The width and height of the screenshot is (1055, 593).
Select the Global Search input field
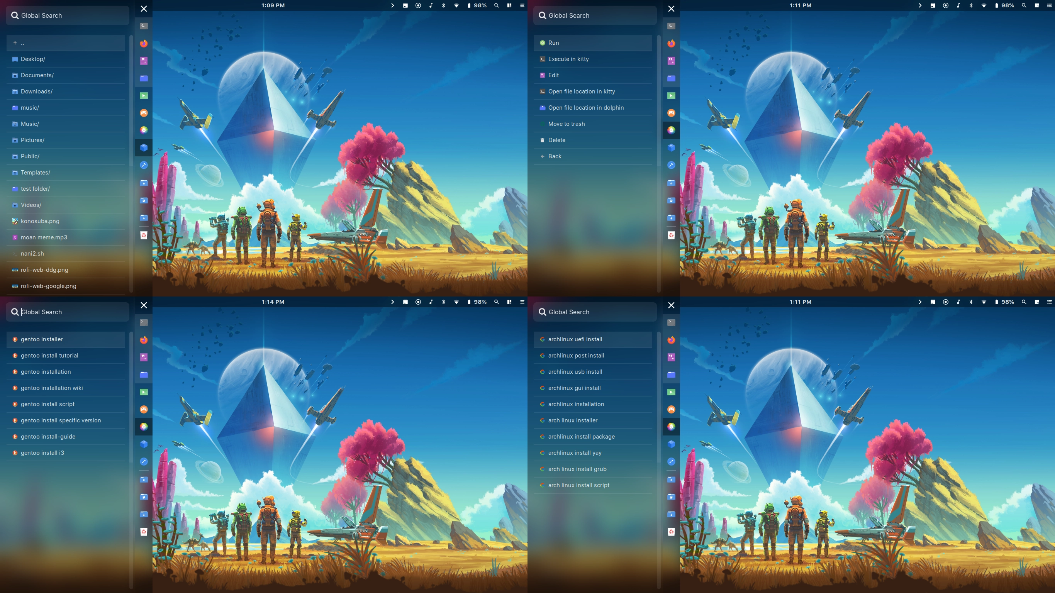68,15
